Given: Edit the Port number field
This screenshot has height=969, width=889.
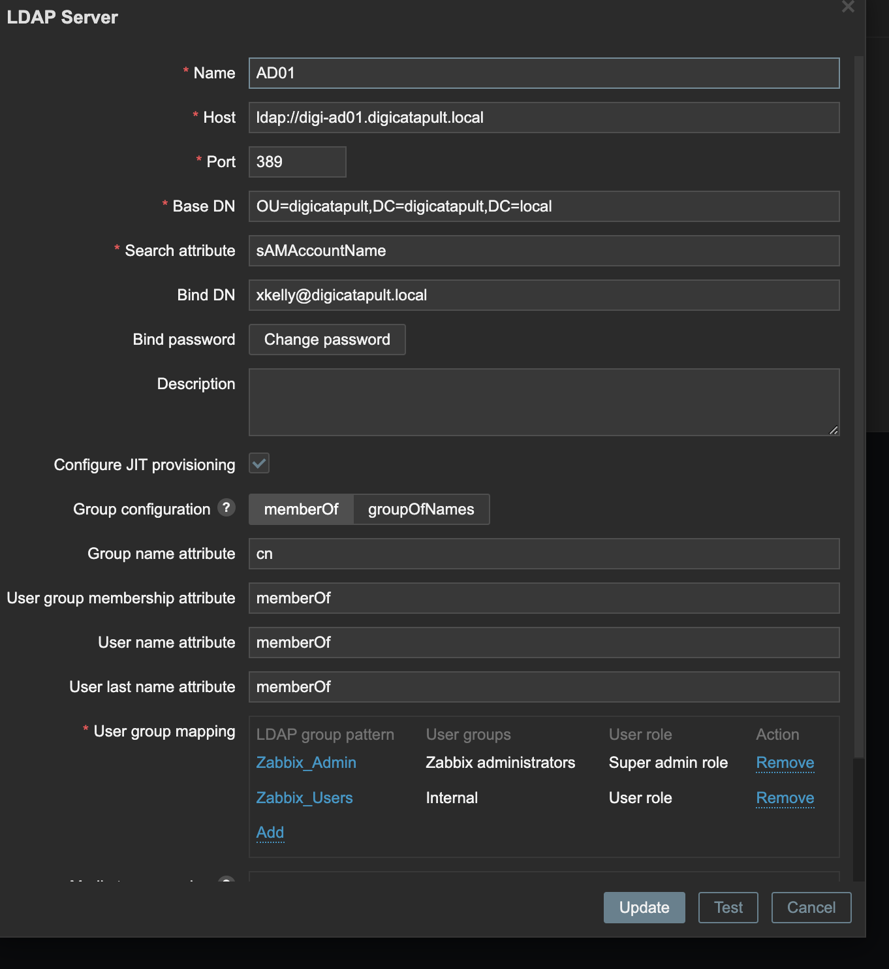Looking at the screenshot, I should tap(297, 162).
